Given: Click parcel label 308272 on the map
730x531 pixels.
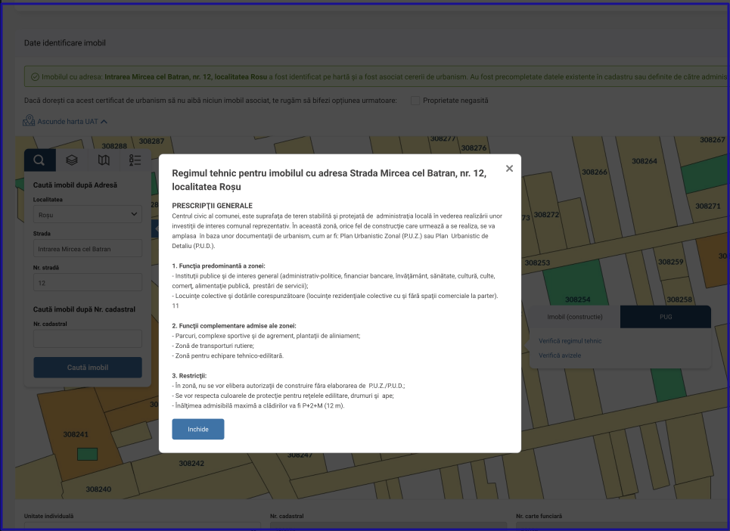Looking at the screenshot, I should coord(546,215).
